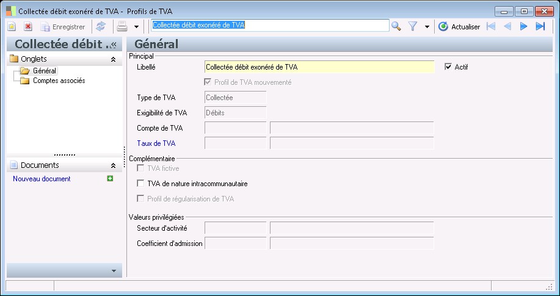560x296 pixels.
Task: Collapse the Onglets section
Action: tap(113, 59)
